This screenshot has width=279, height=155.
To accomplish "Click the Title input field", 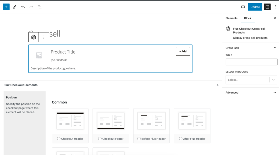I will coord(251,62).
